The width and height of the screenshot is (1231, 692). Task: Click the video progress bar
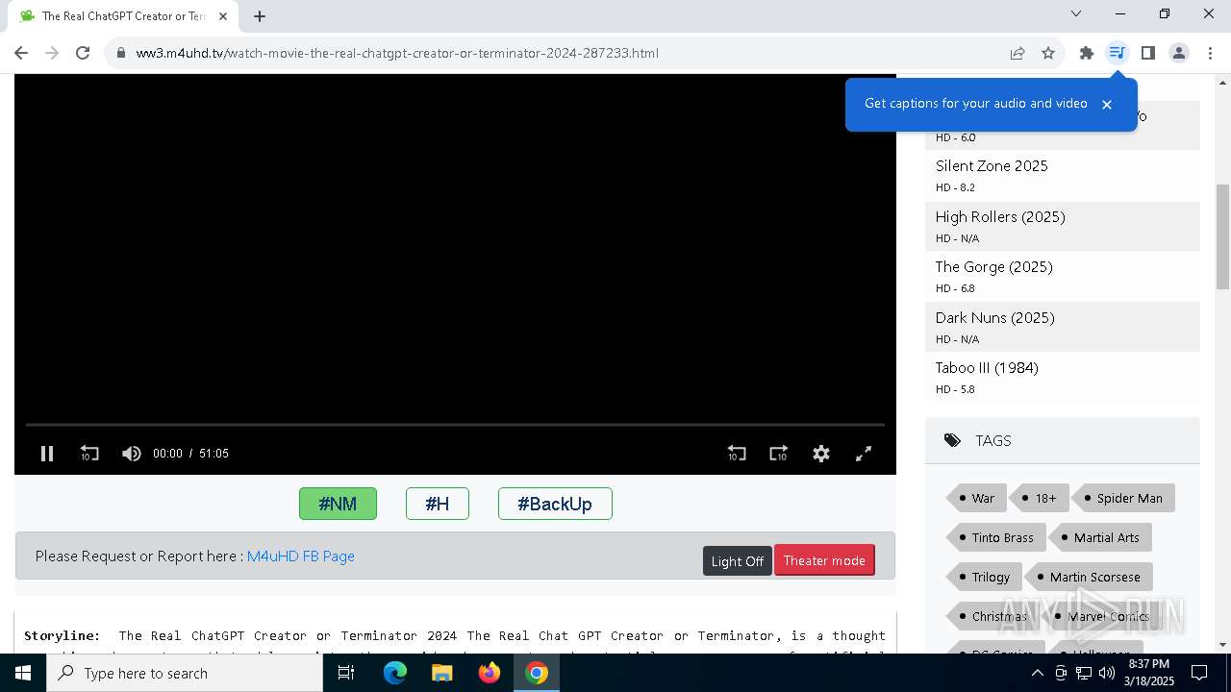[x=455, y=424]
